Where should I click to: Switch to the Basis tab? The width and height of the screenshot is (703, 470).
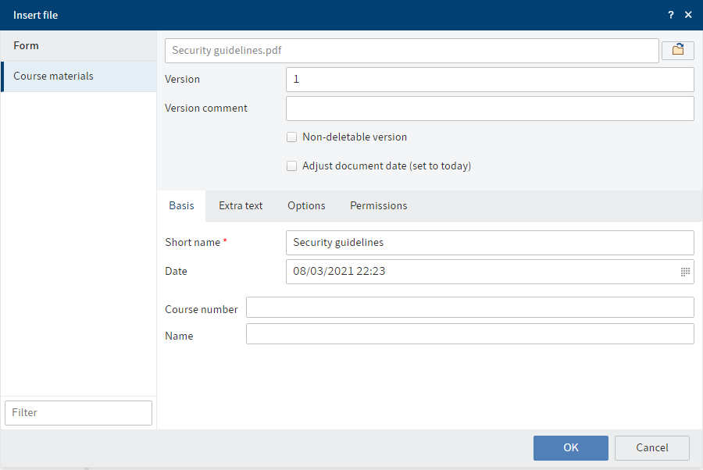181,205
